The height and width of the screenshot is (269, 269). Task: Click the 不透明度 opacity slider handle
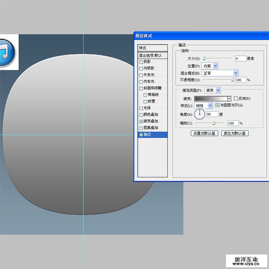[232, 80]
